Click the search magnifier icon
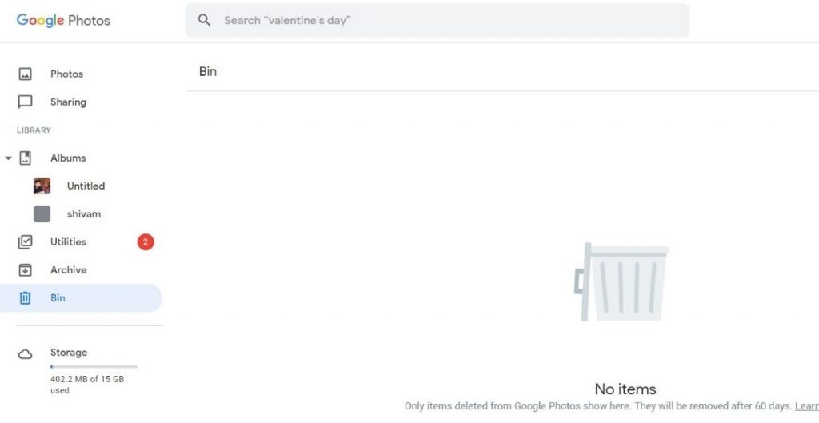 tap(205, 20)
